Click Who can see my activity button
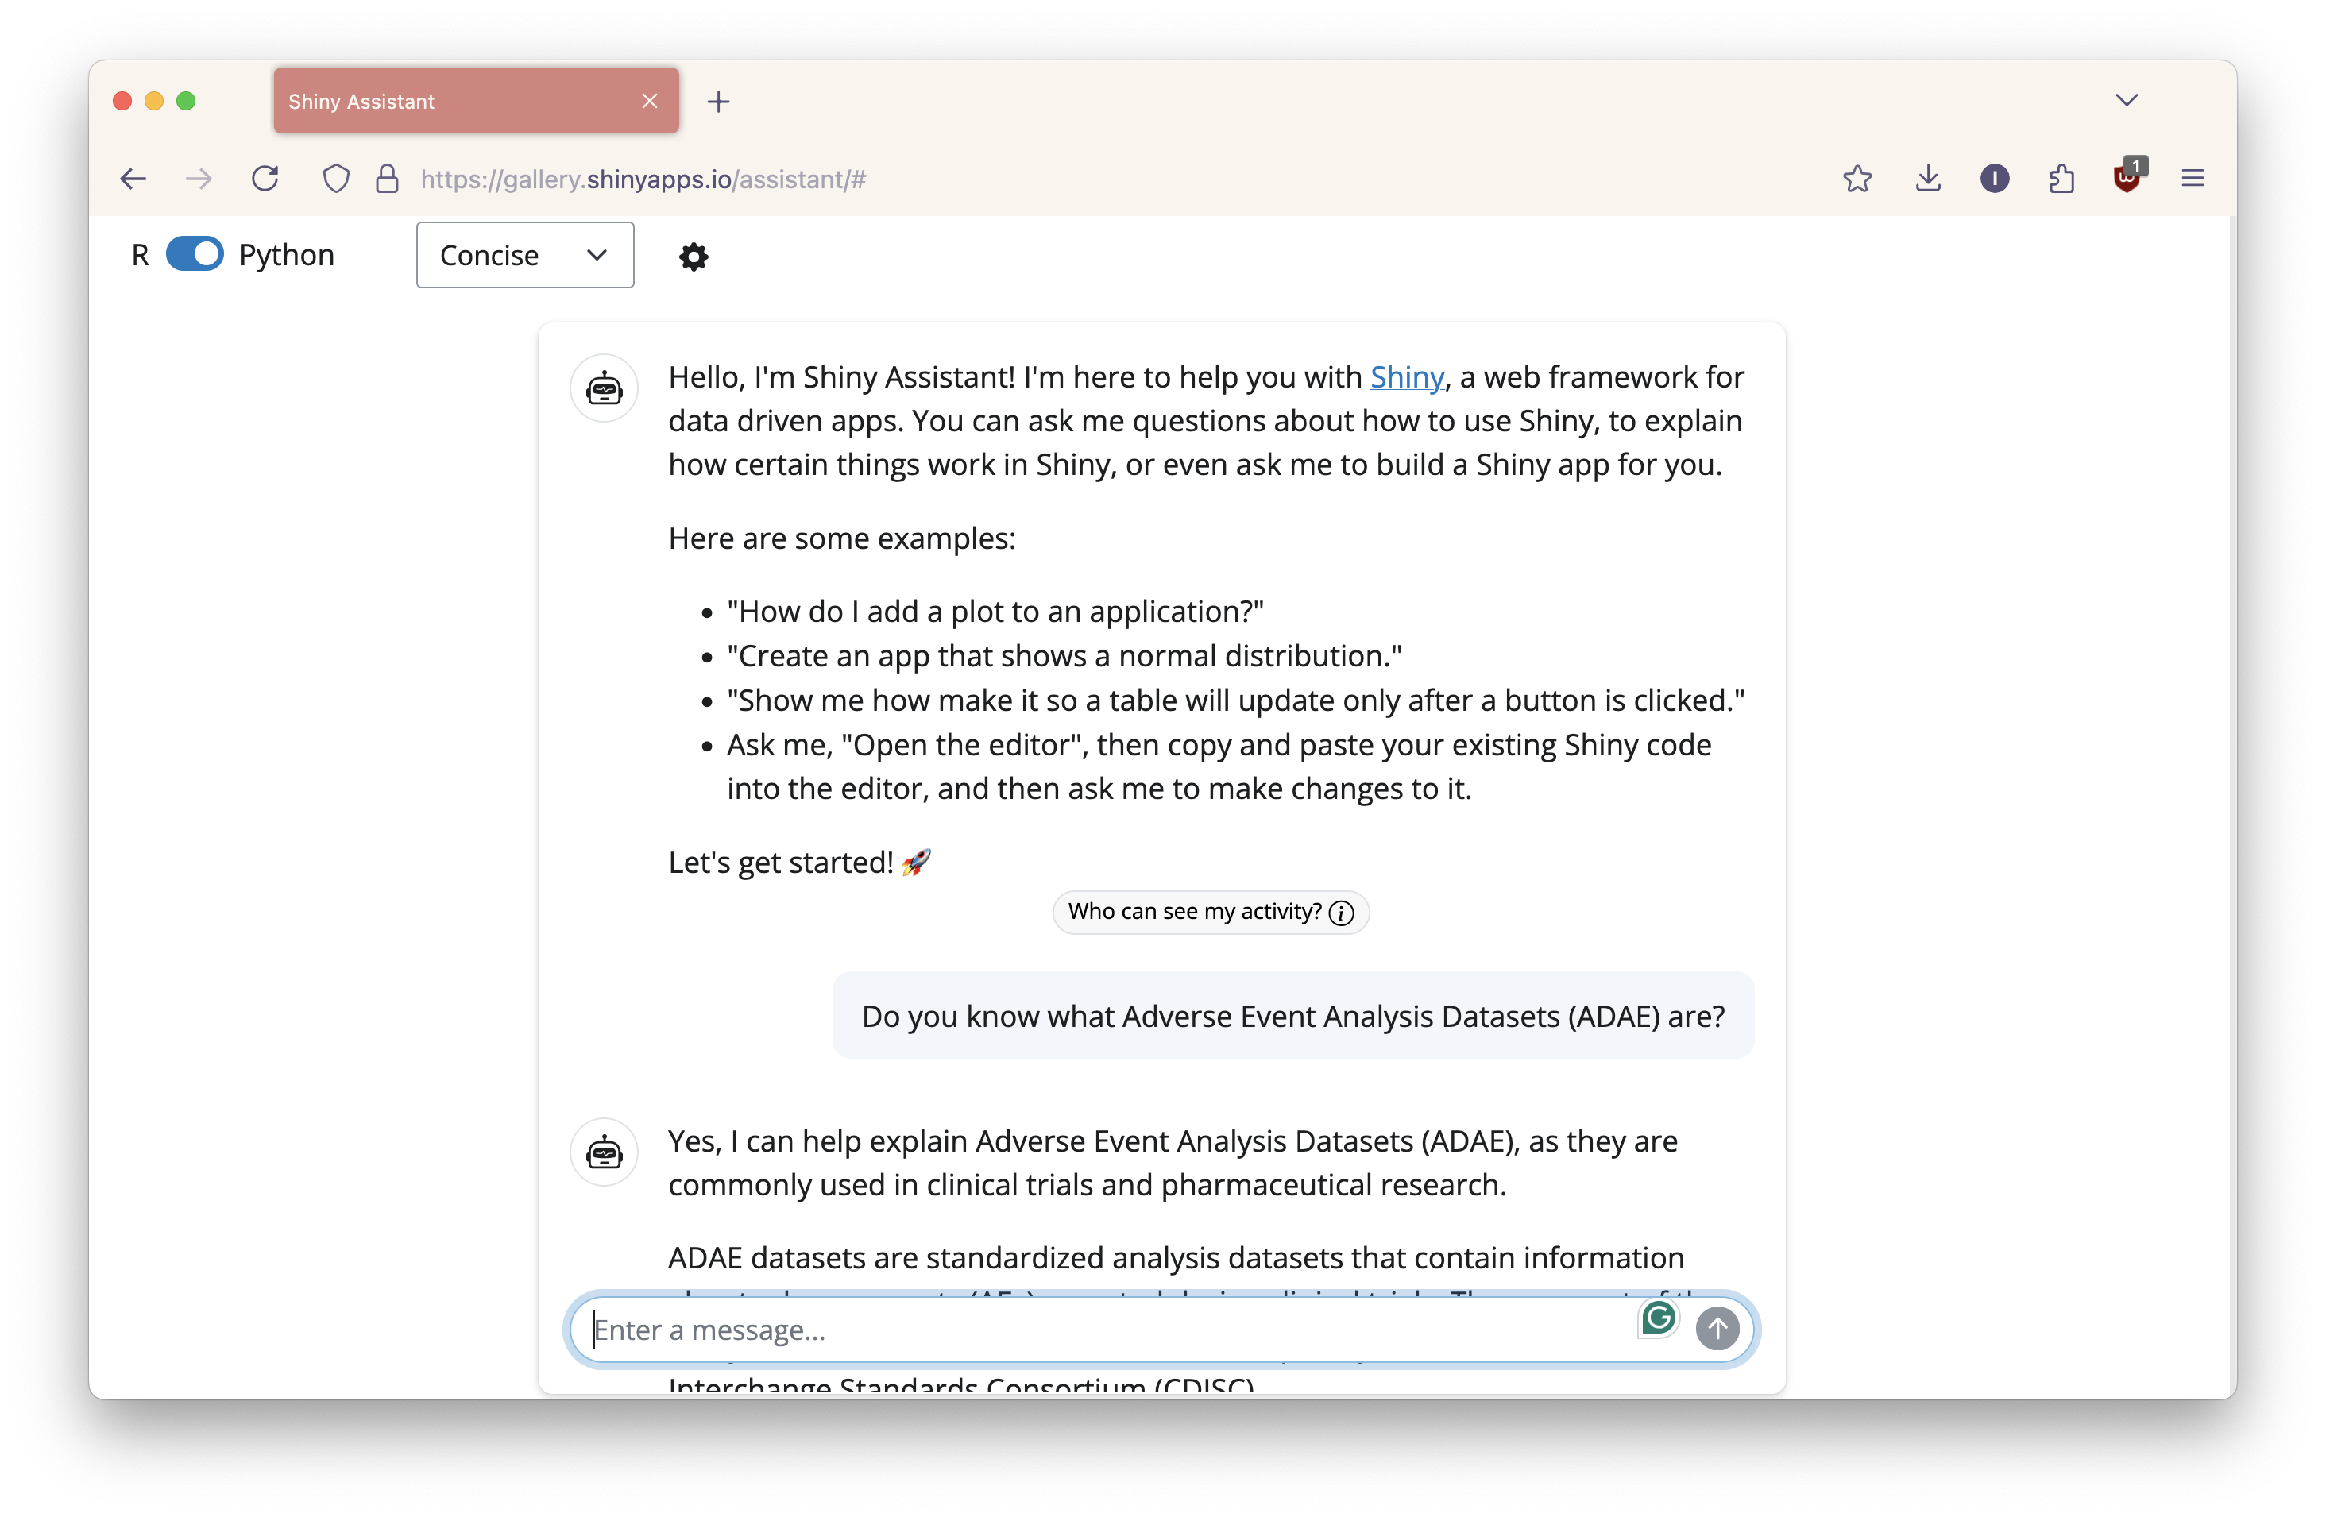2326x1517 pixels. pos(1210,911)
